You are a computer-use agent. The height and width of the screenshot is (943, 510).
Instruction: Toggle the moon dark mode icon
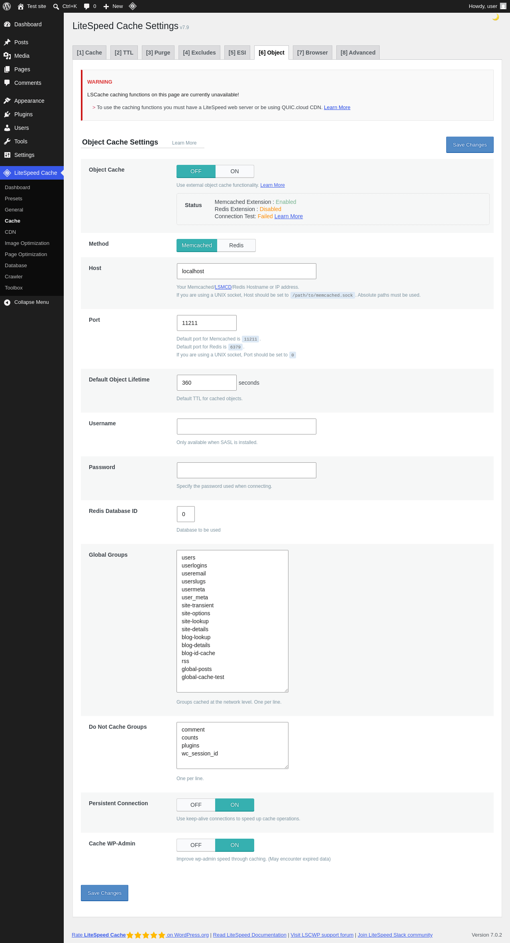[496, 17]
